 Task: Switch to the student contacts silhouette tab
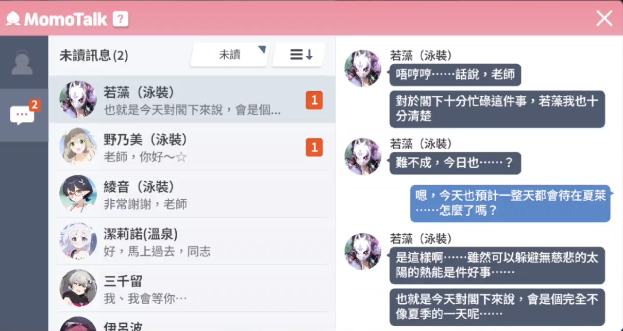pyautogui.click(x=22, y=63)
